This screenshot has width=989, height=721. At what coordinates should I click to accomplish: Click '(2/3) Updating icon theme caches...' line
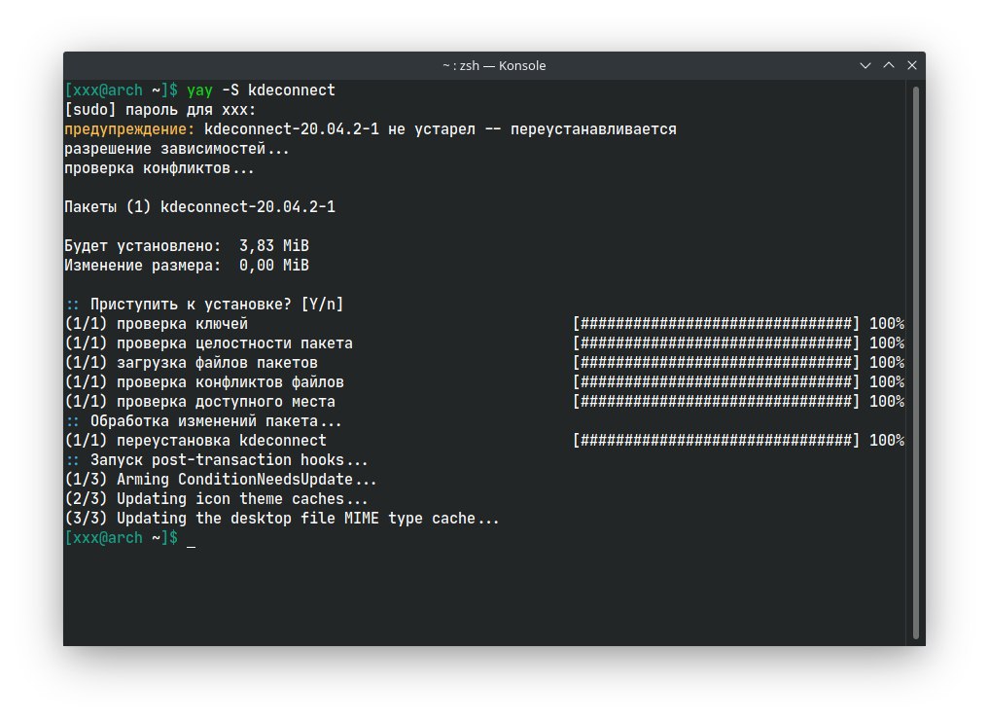pos(216,499)
